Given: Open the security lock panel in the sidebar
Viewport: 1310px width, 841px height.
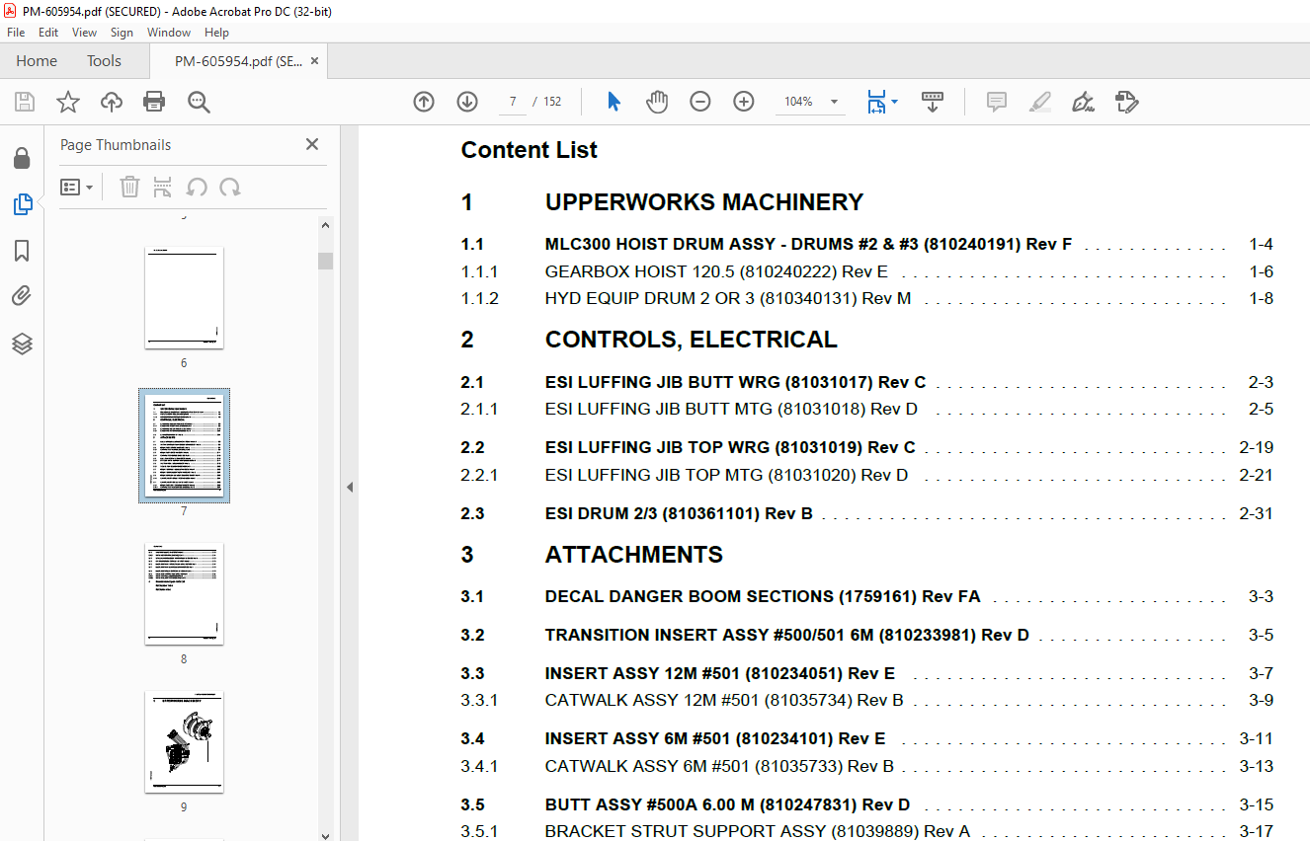Looking at the screenshot, I should coord(22,158).
